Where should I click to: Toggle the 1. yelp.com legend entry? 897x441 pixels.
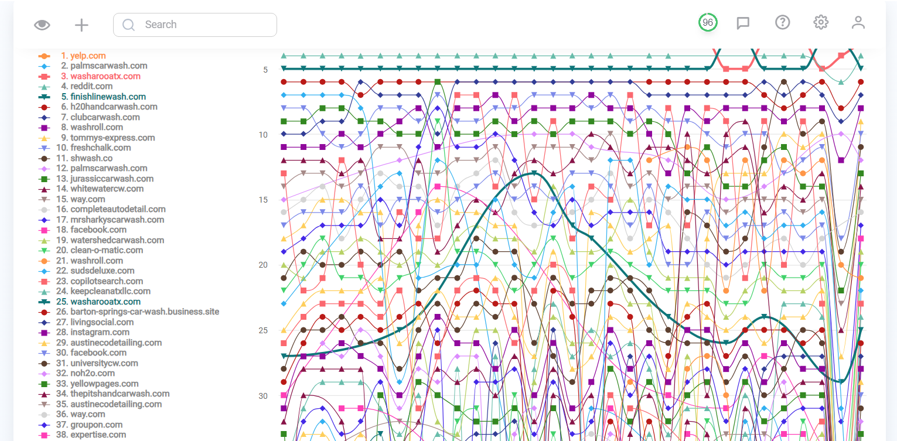72,56
